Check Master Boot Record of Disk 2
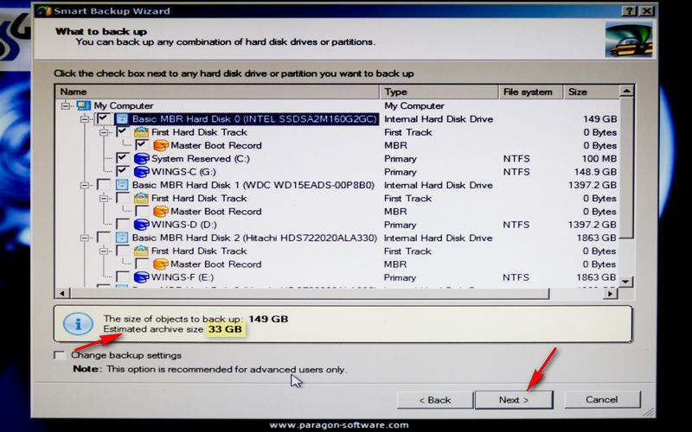This screenshot has width=692, height=432. 142,264
